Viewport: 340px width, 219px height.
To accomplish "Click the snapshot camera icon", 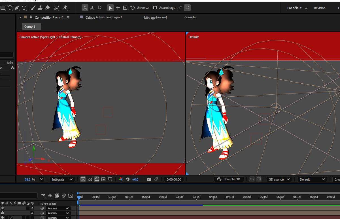I will click(x=149, y=179).
